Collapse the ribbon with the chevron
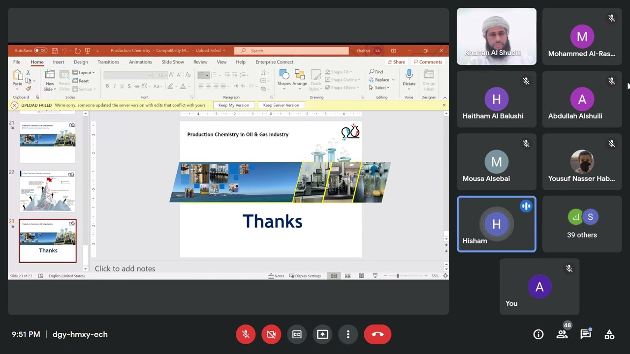630x354 pixels. click(445, 97)
